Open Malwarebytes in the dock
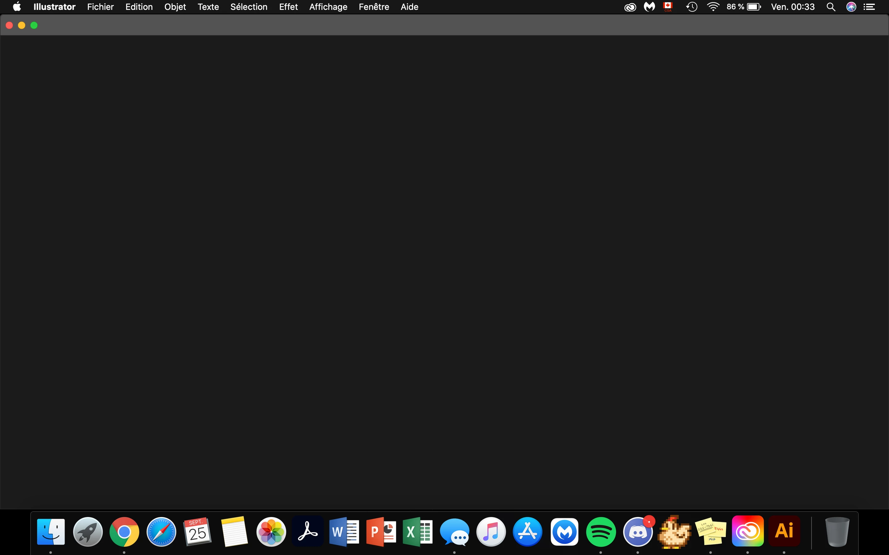The height and width of the screenshot is (555, 889). 564,531
